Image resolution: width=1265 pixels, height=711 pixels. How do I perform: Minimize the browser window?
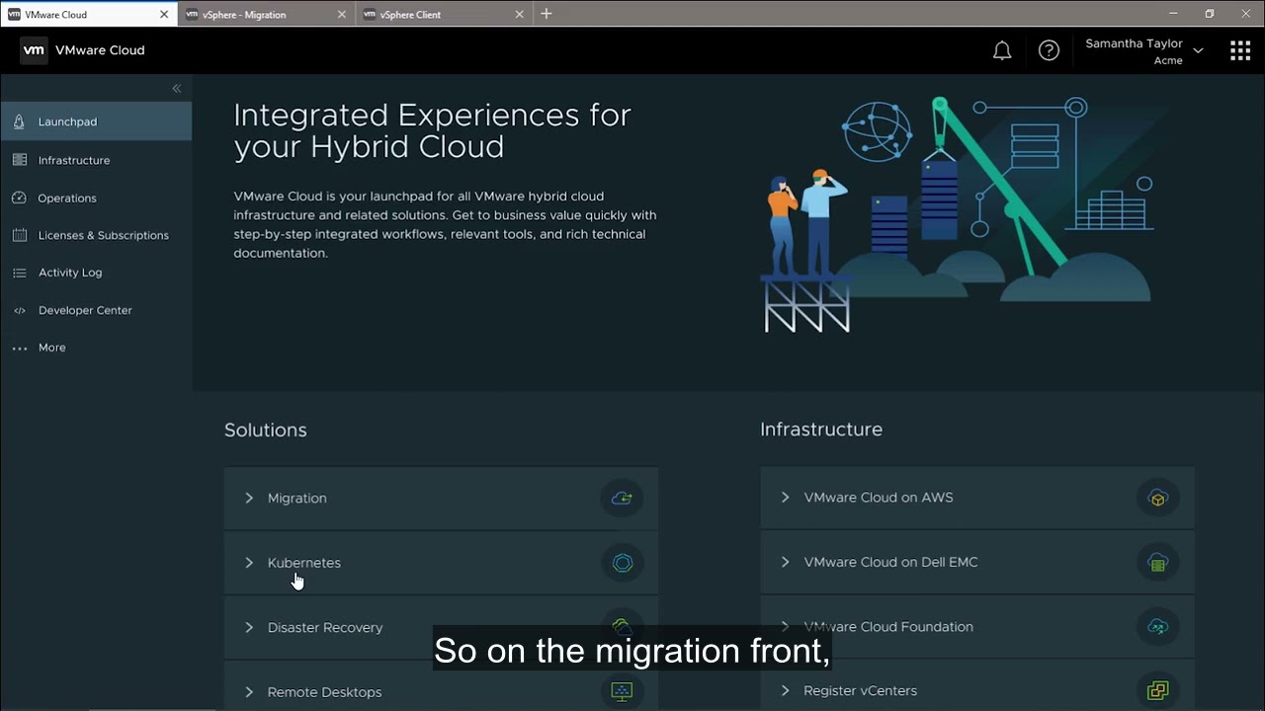point(1173,14)
